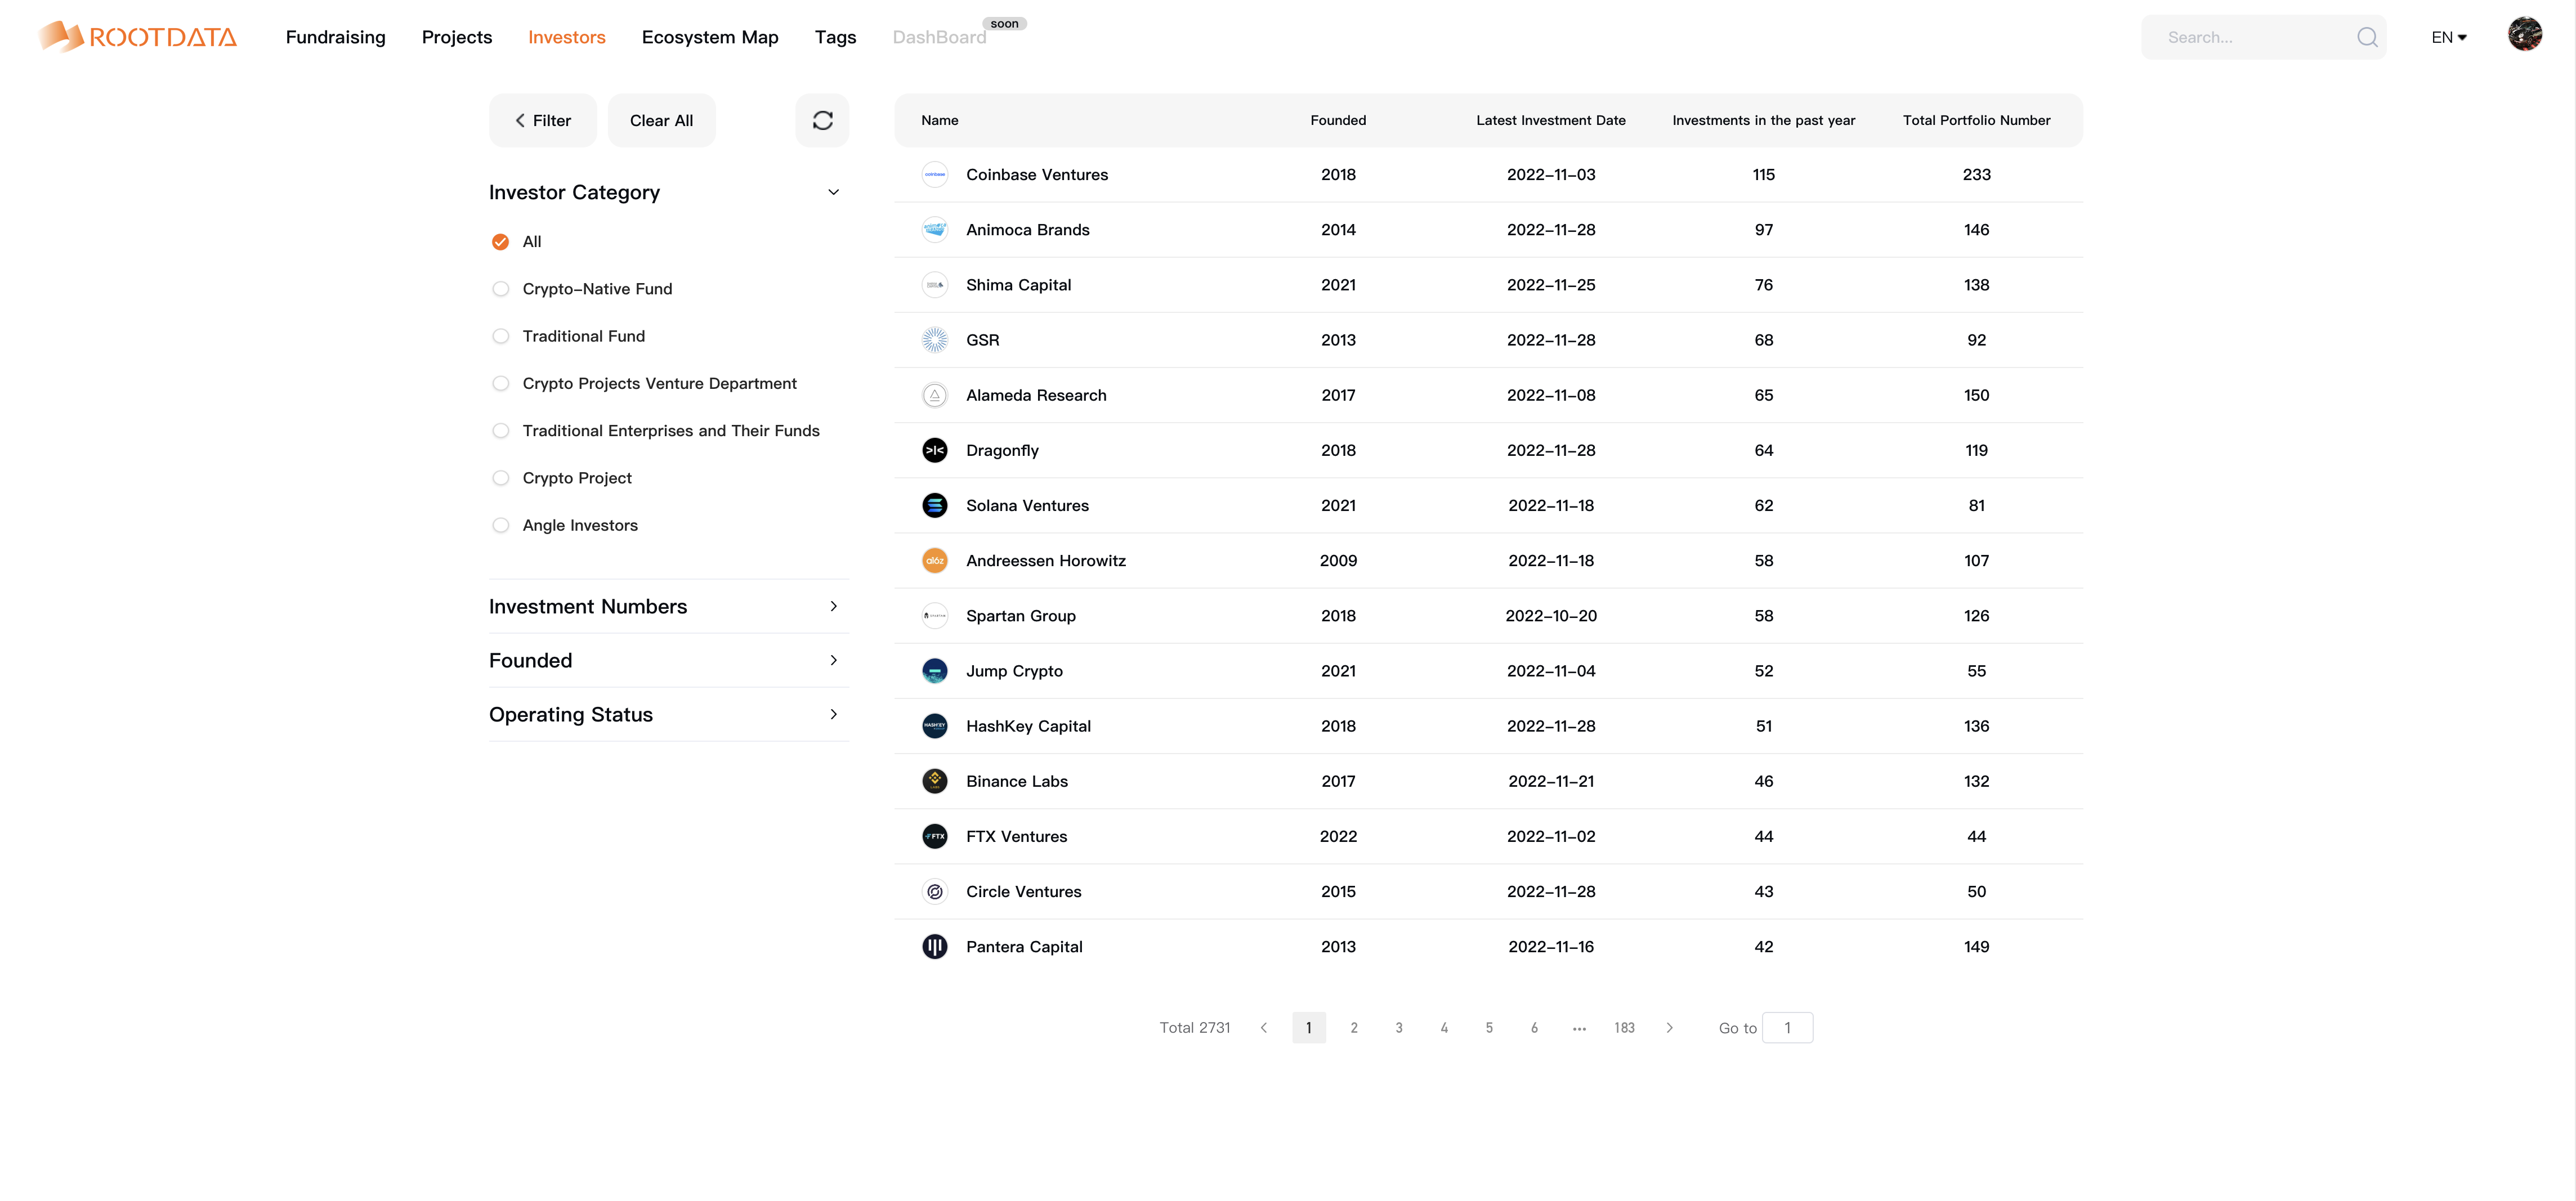This screenshot has height=1201, width=2576.
Task: Click the Binance Labs logo
Action: (x=934, y=781)
